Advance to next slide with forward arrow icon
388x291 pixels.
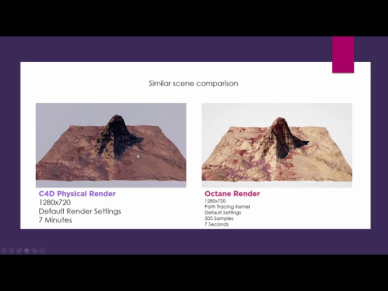tap(12, 250)
